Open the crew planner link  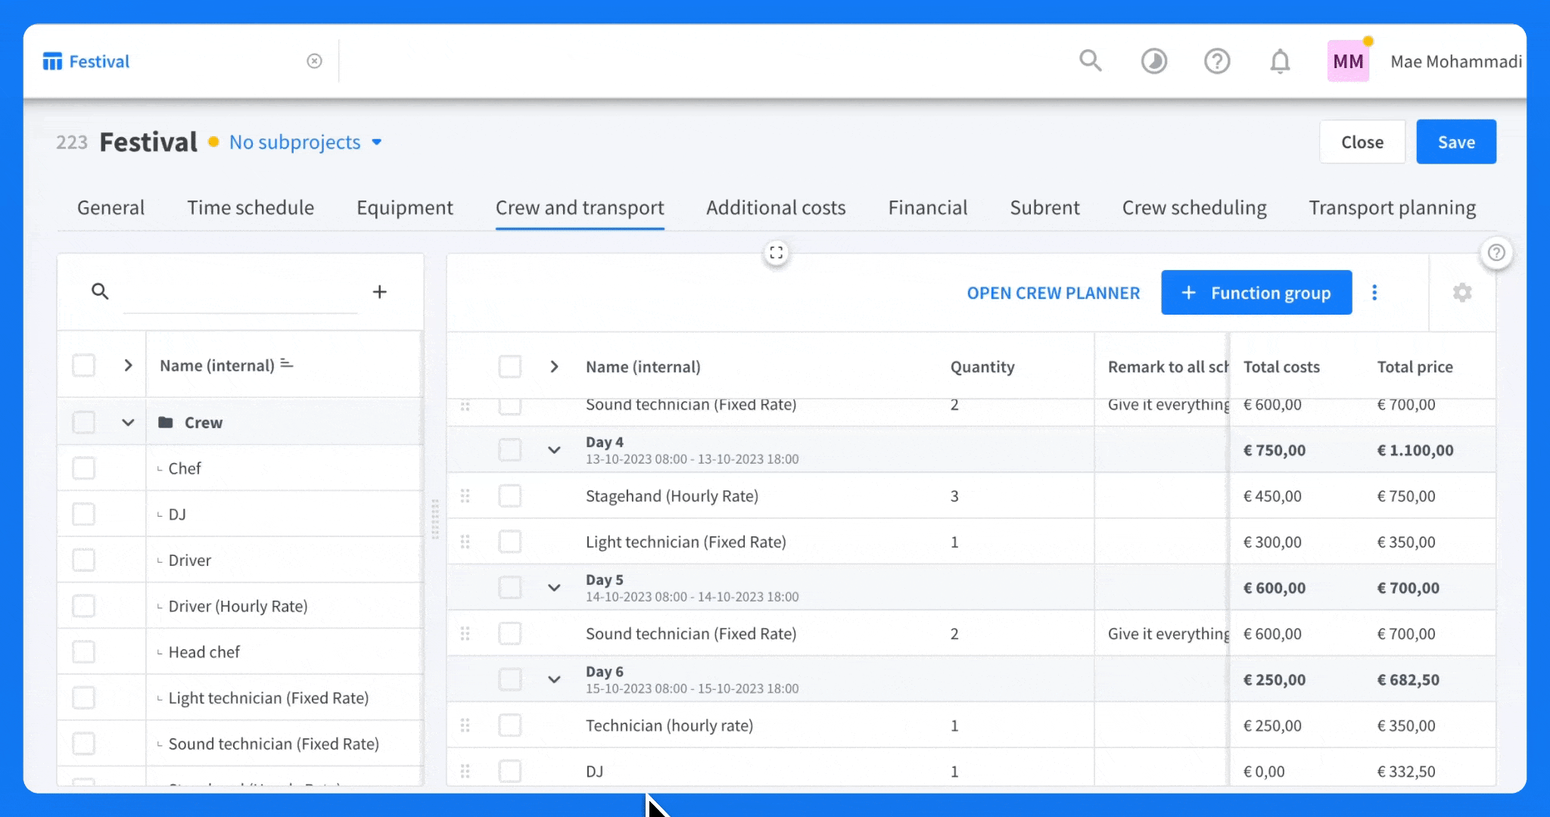(1054, 293)
